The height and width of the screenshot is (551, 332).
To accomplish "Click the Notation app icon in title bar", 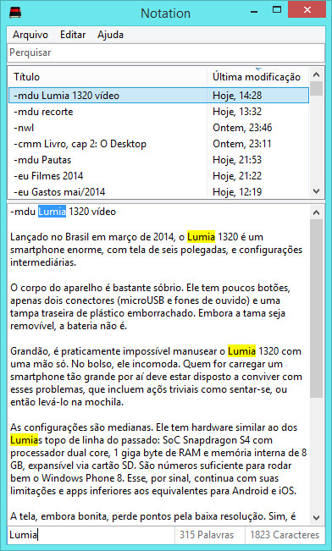I will tap(15, 13).
